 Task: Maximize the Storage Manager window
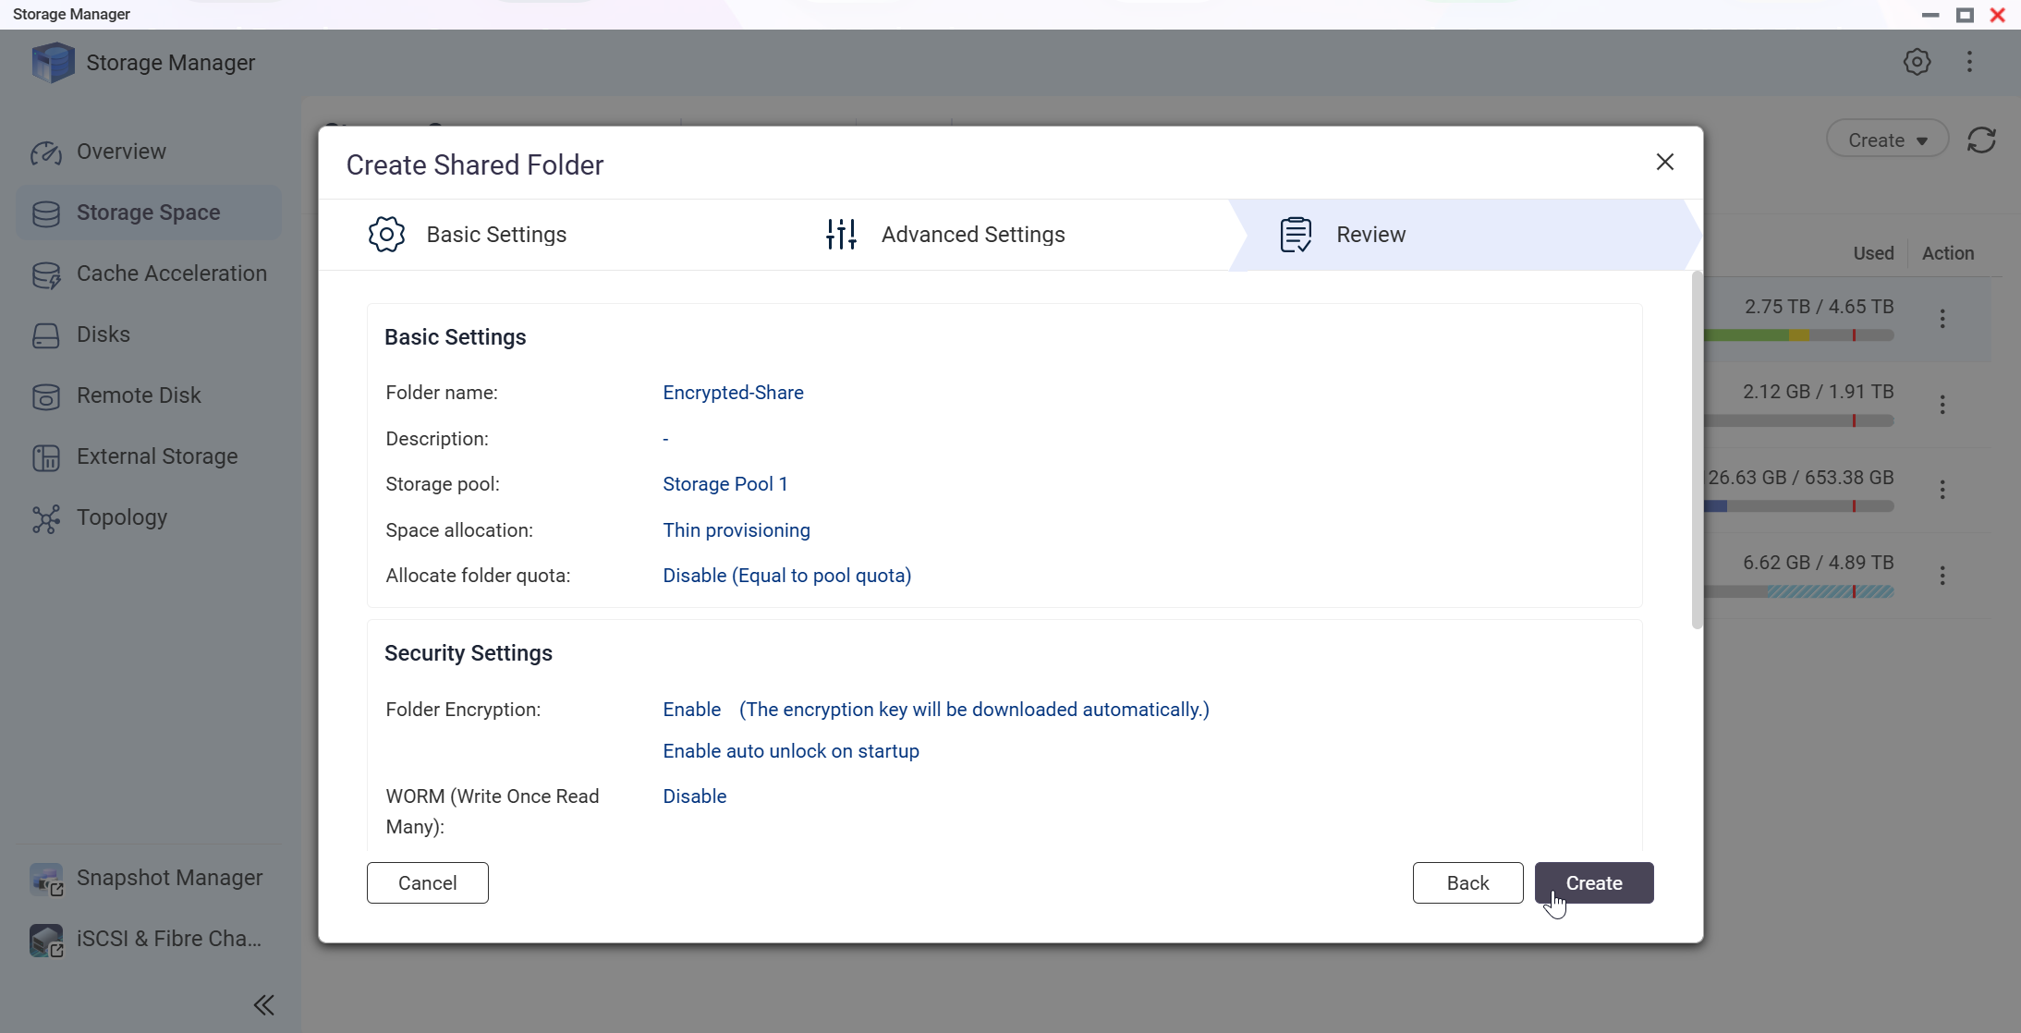click(1965, 15)
